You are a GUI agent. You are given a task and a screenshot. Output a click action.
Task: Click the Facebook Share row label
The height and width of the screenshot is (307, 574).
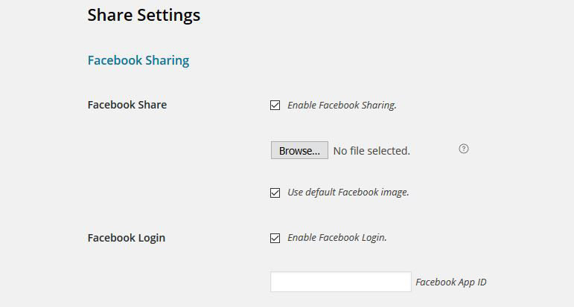pyautogui.click(x=127, y=105)
